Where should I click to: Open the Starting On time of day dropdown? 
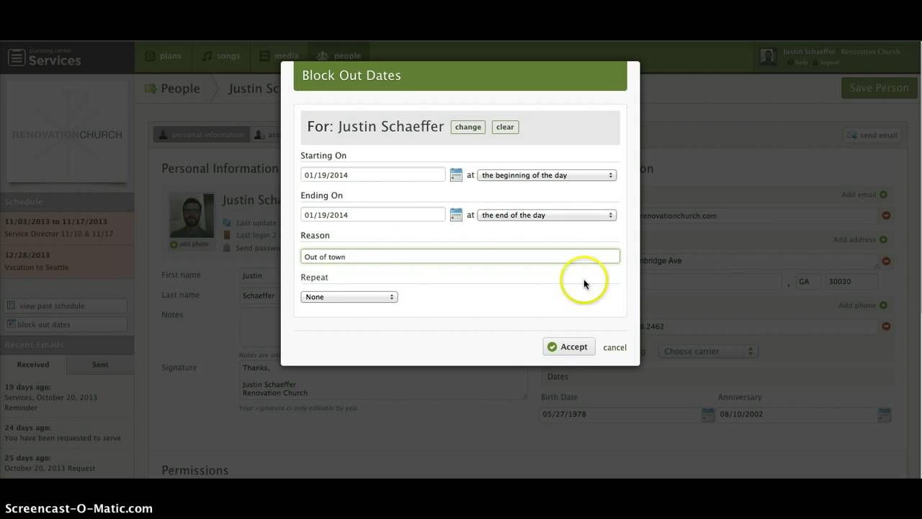(x=547, y=175)
